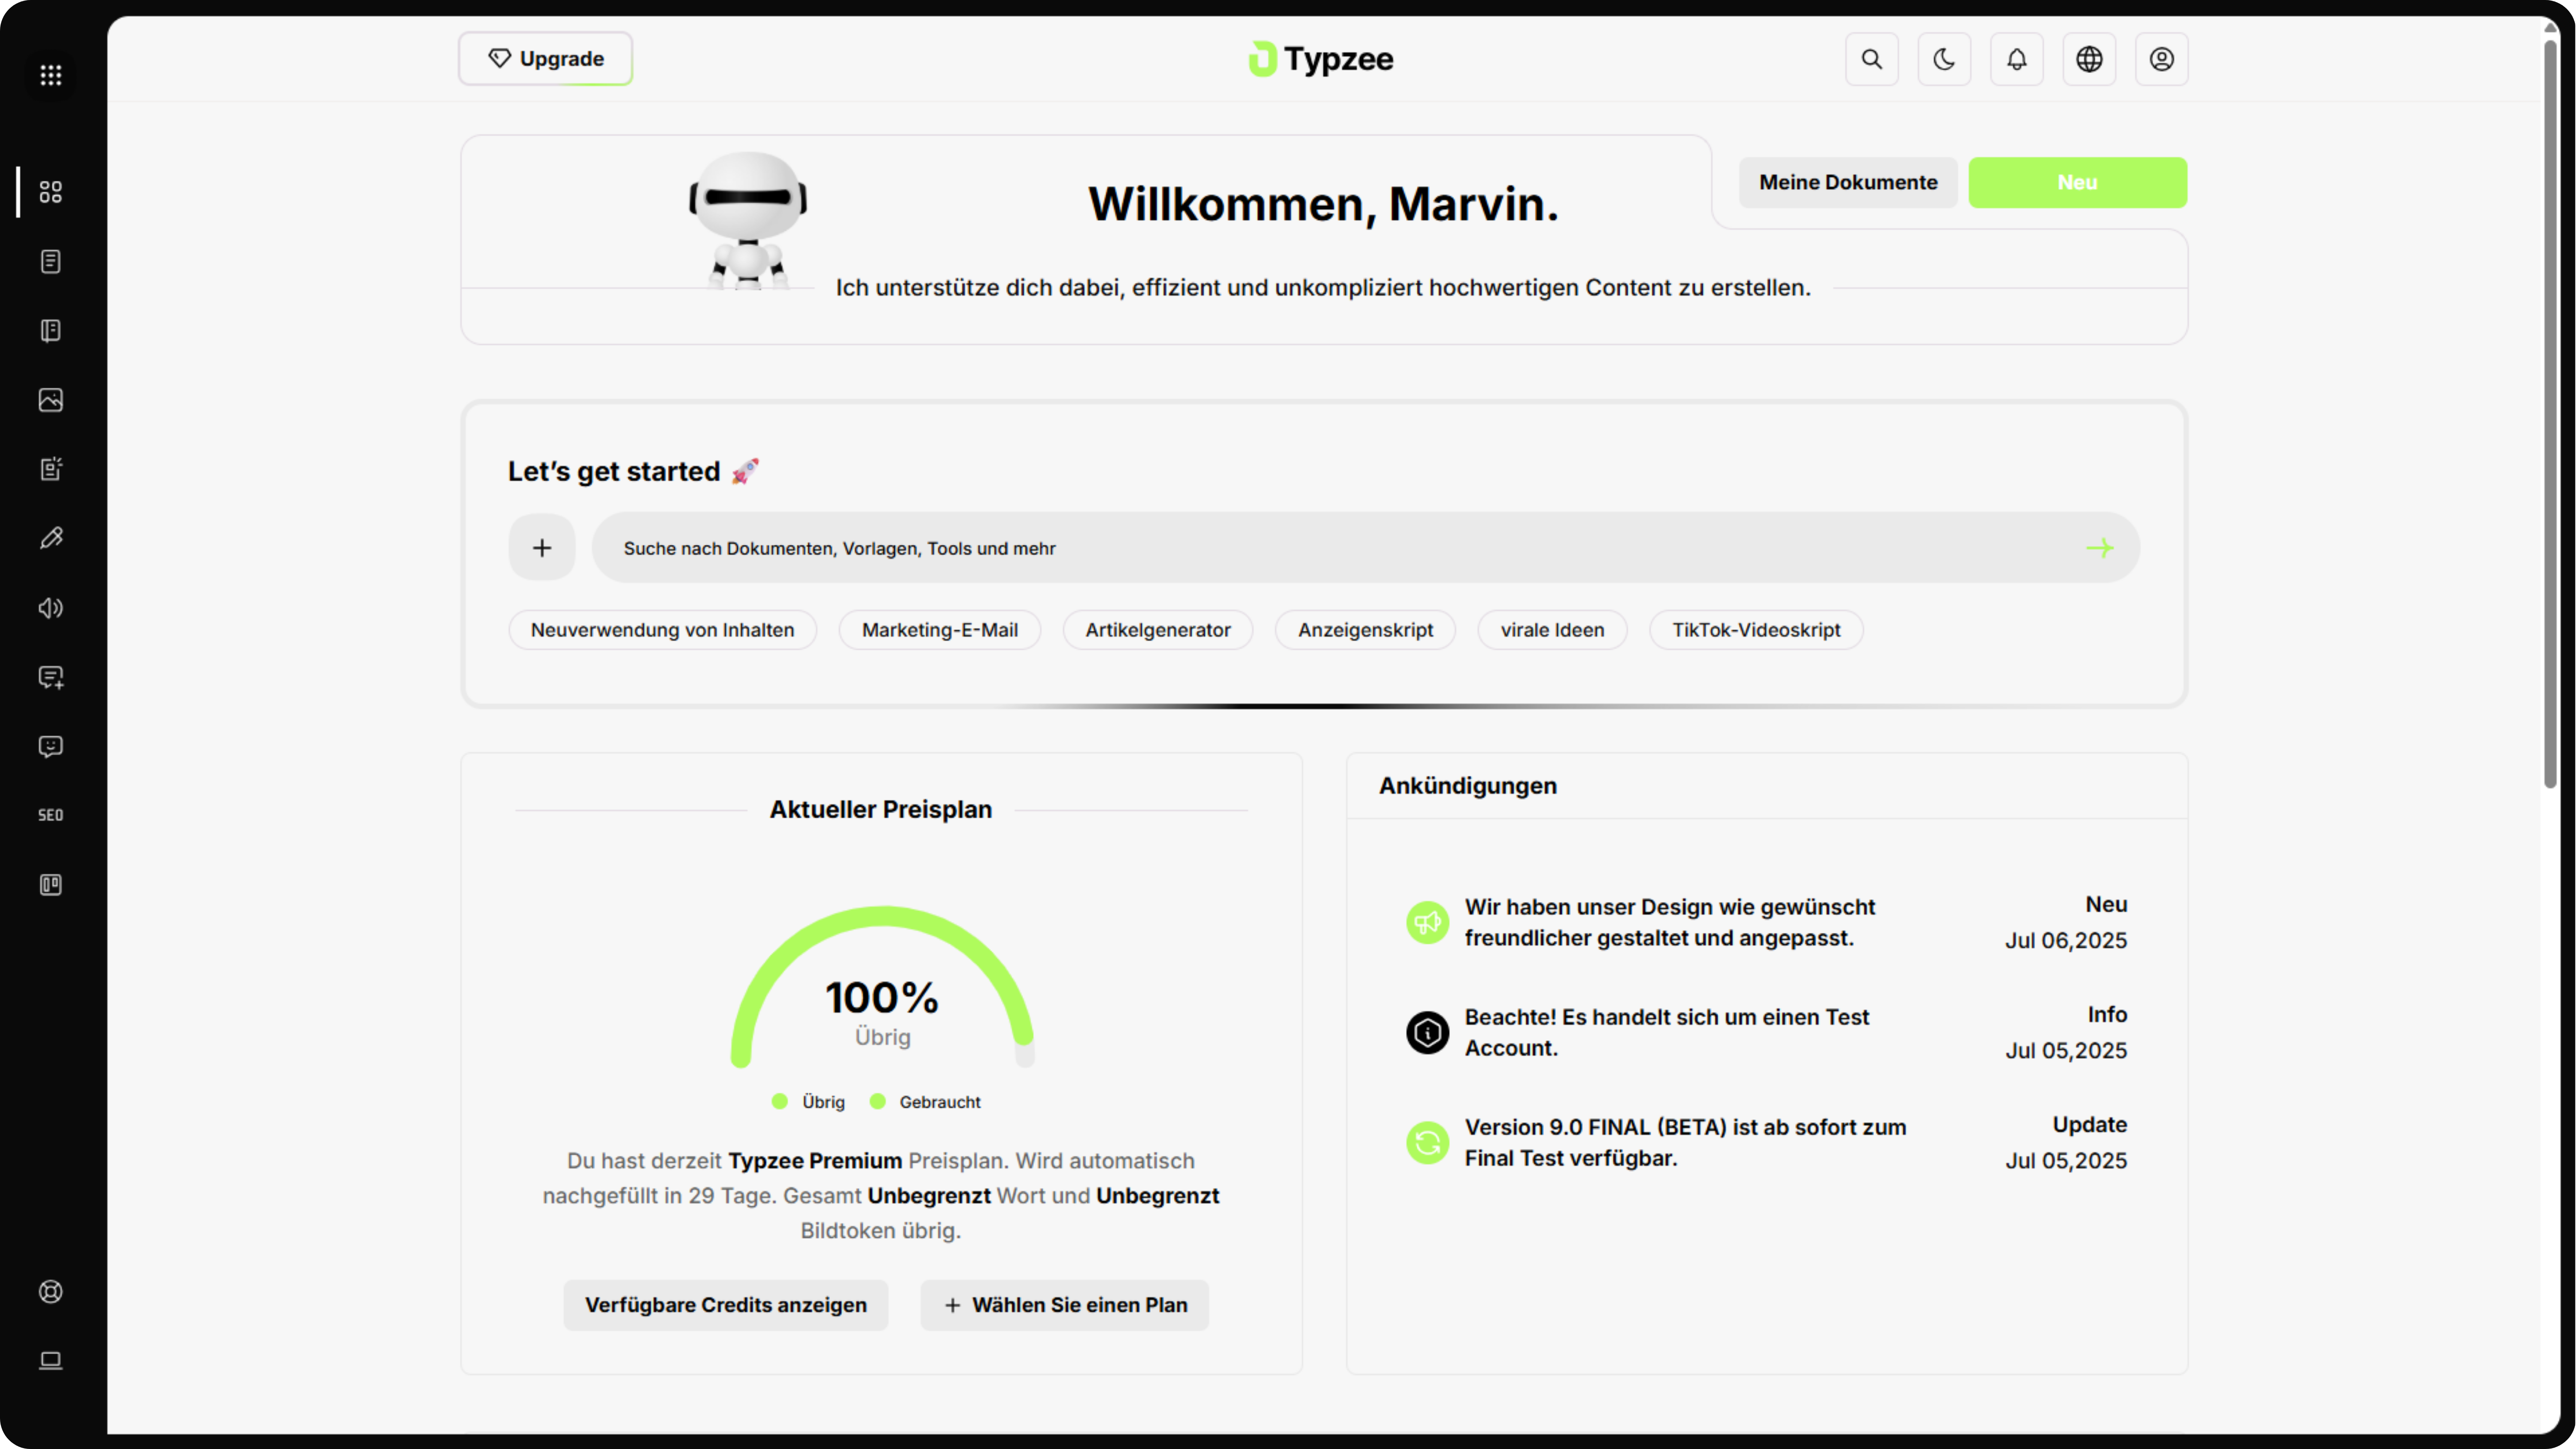Open the voiceover speaker sidebar icon
Image resolution: width=2576 pixels, height=1449 pixels.
tap(51, 608)
